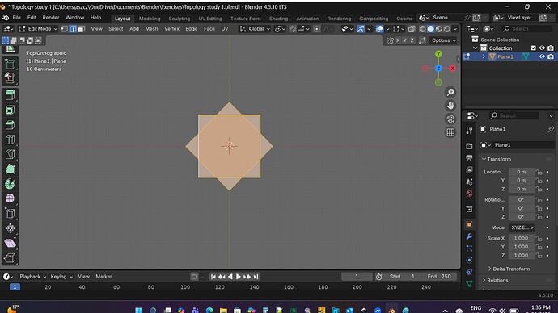This screenshot has width=558, height=313.
Task: Select the Inset Faces tool
Action: point(10,110)
